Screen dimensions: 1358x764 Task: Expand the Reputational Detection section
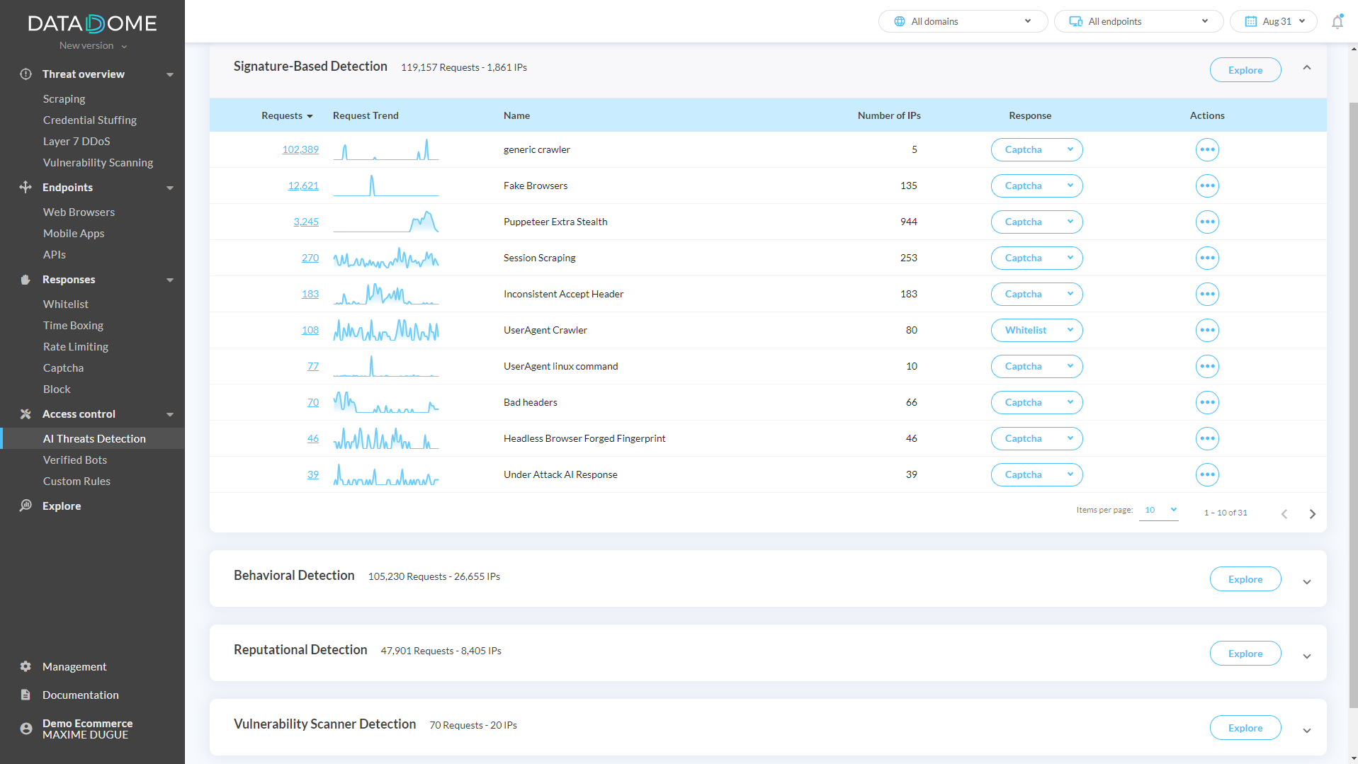click(x=1307, y=656)
